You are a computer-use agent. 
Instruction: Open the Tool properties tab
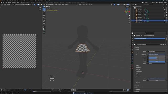click(x=132, y=36)
